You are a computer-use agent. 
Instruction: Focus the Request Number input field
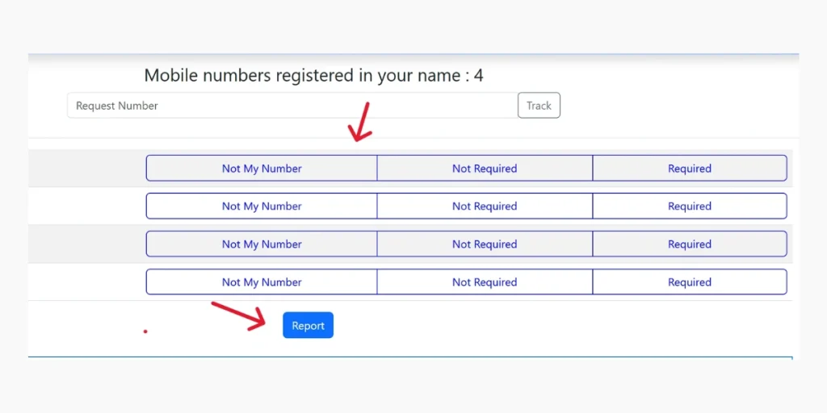click(292, 106)
